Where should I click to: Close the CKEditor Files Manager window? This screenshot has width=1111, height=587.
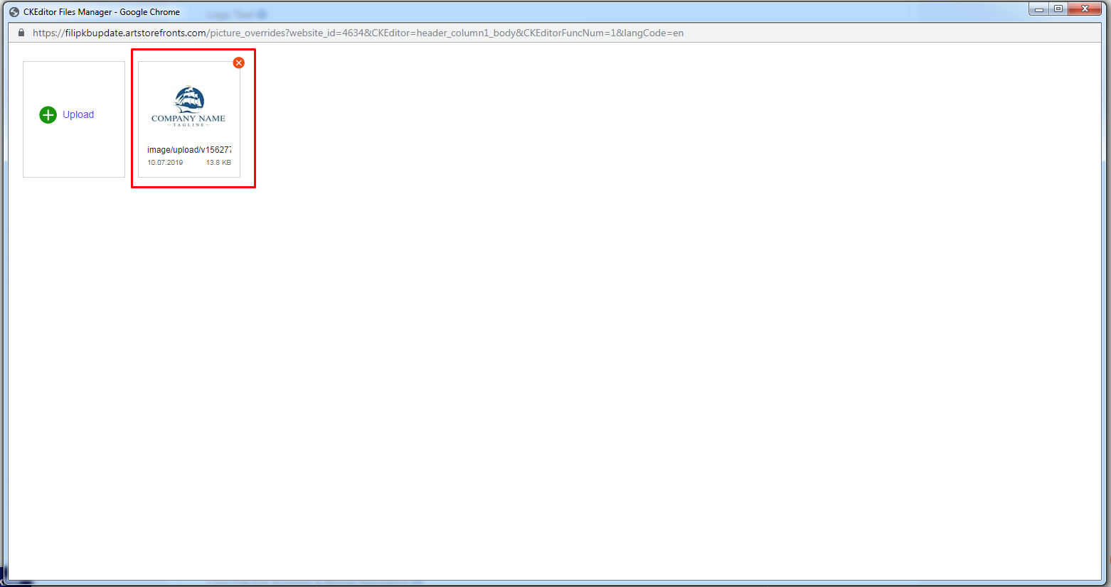[1085, 9]
